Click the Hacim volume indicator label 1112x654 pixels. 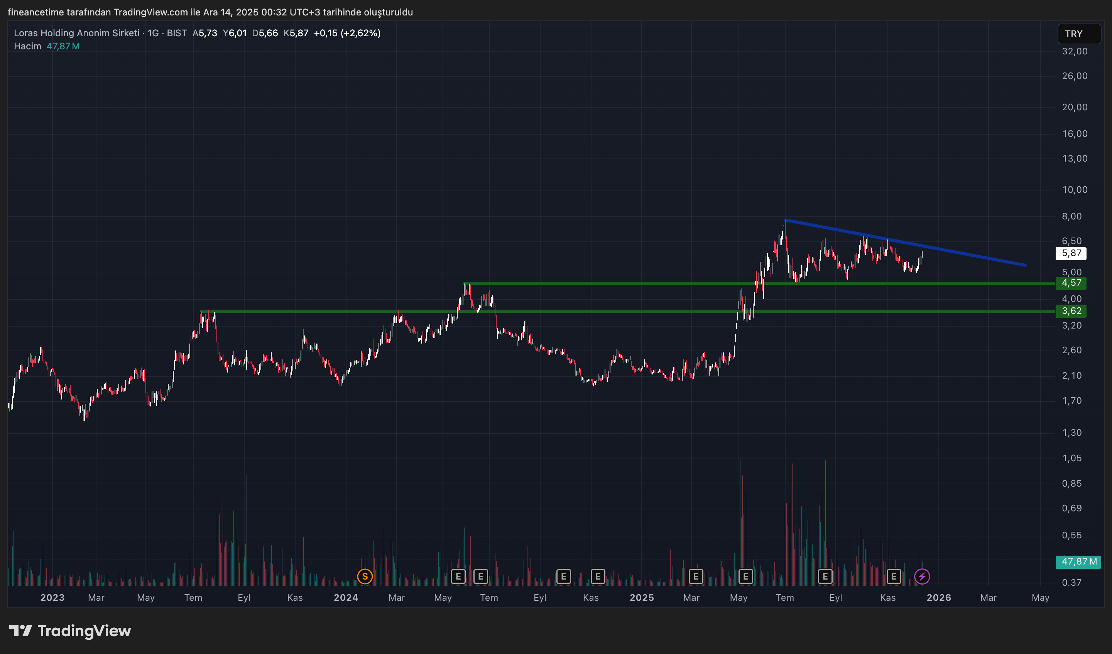coord(27,46)
